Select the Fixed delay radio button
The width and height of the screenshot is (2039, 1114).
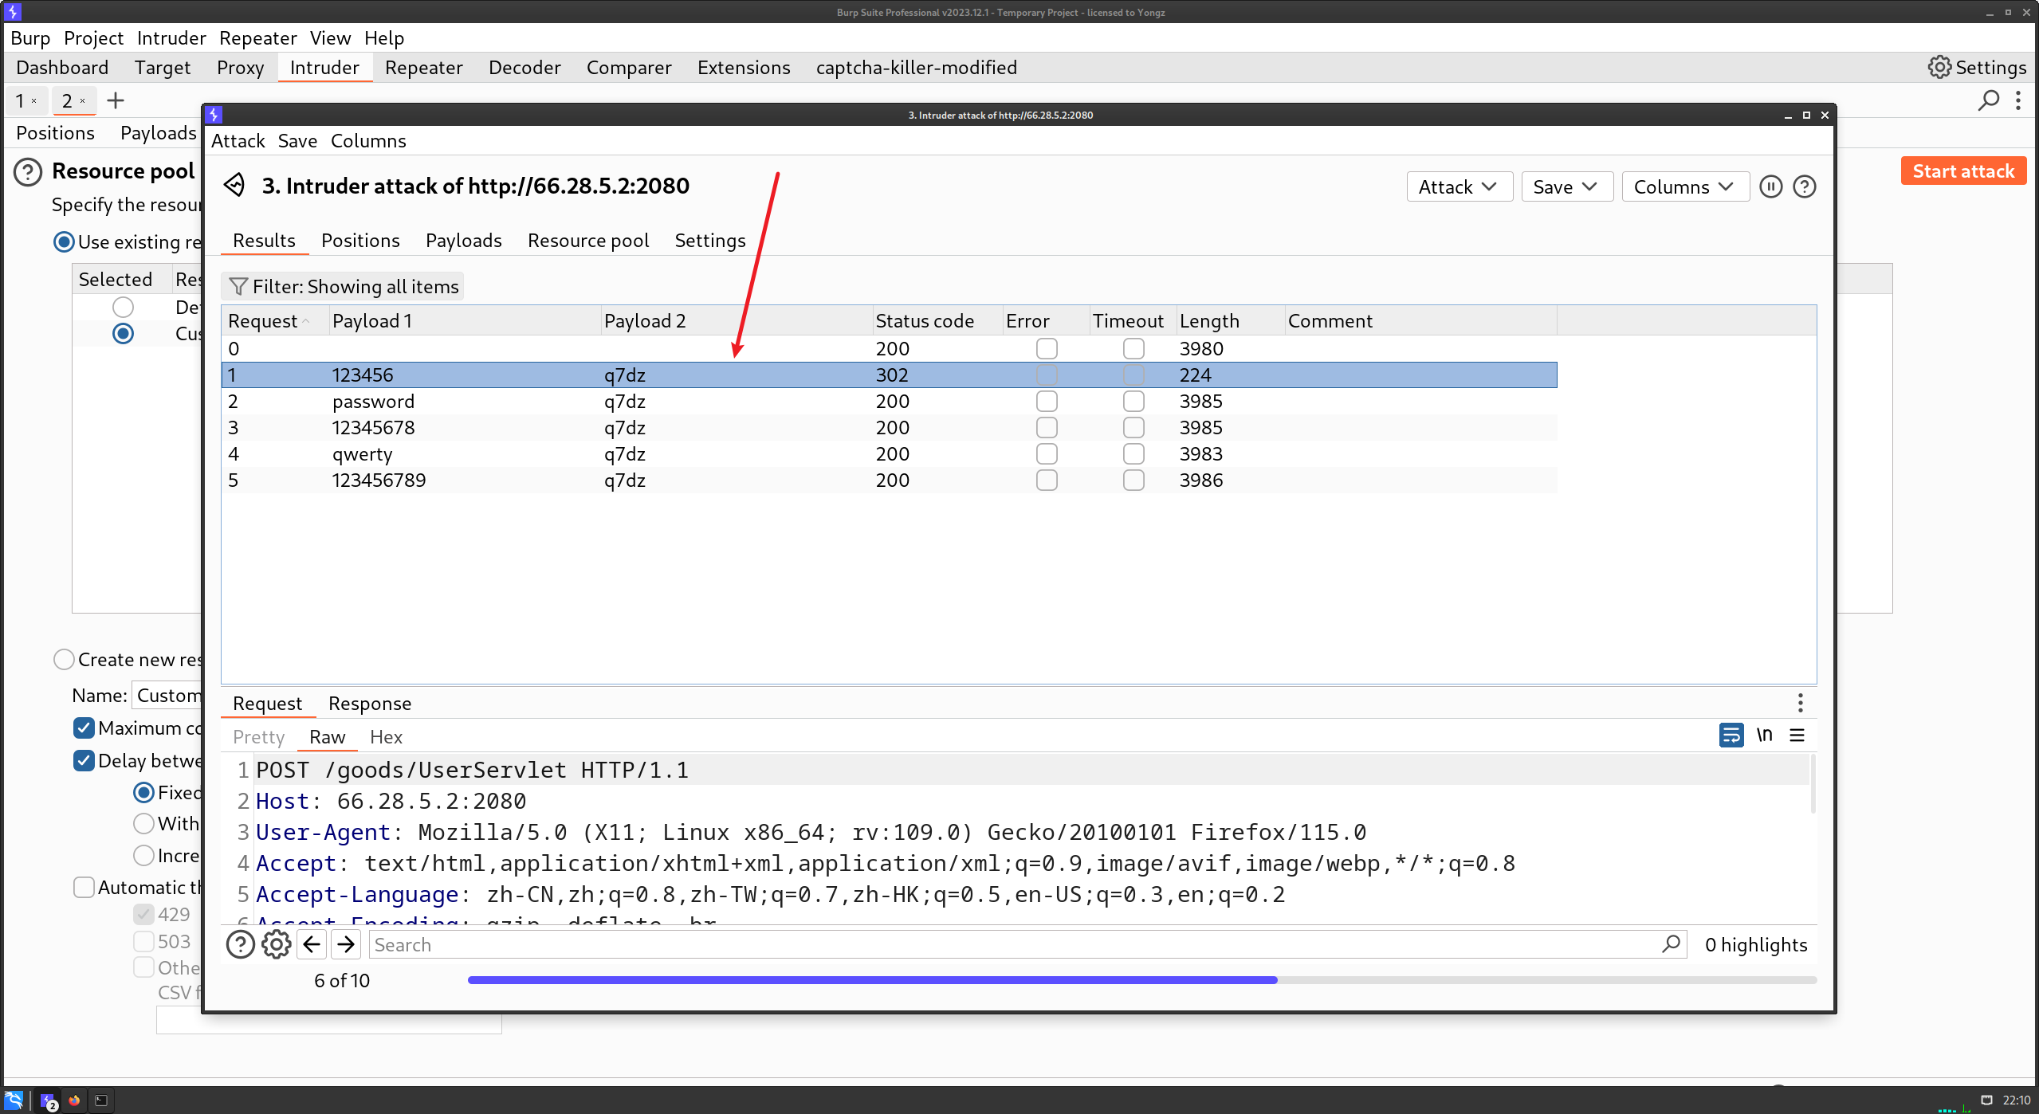coord(143,792)
